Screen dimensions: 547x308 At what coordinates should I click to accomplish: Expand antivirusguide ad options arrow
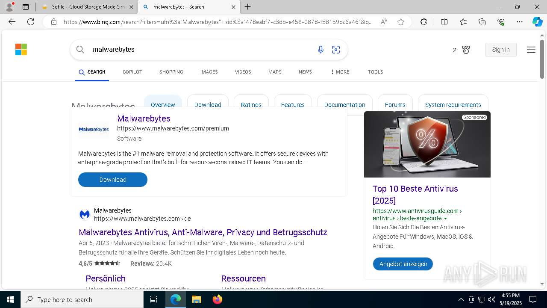(x=445, y=219)
